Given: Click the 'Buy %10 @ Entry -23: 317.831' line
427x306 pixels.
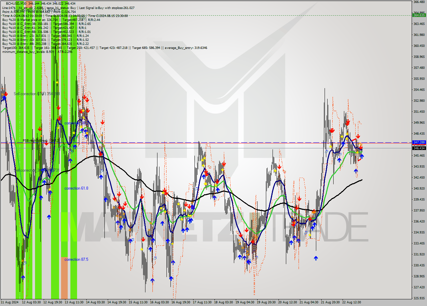Looking at the screenshot, I should pos(45,36).
